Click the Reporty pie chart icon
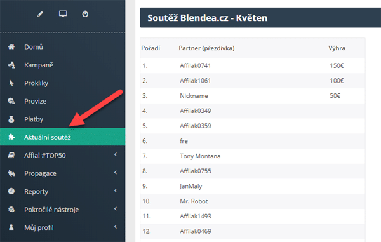Image resolution: width=381 pixels, height=242 pixels. coord(11,191)
